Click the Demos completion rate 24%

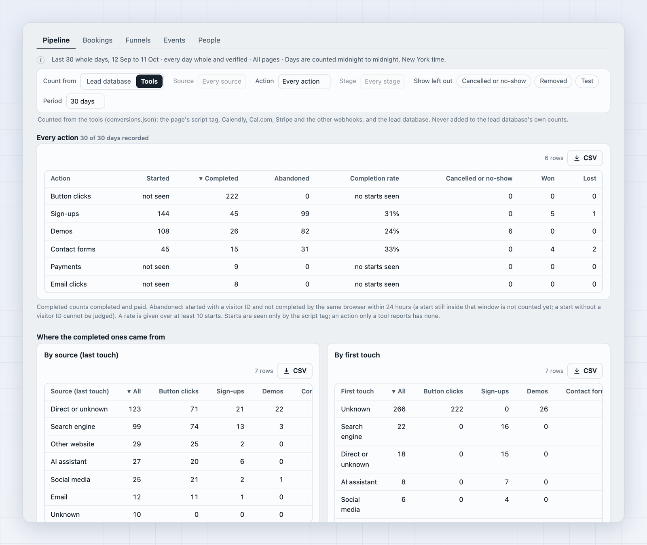392,231
